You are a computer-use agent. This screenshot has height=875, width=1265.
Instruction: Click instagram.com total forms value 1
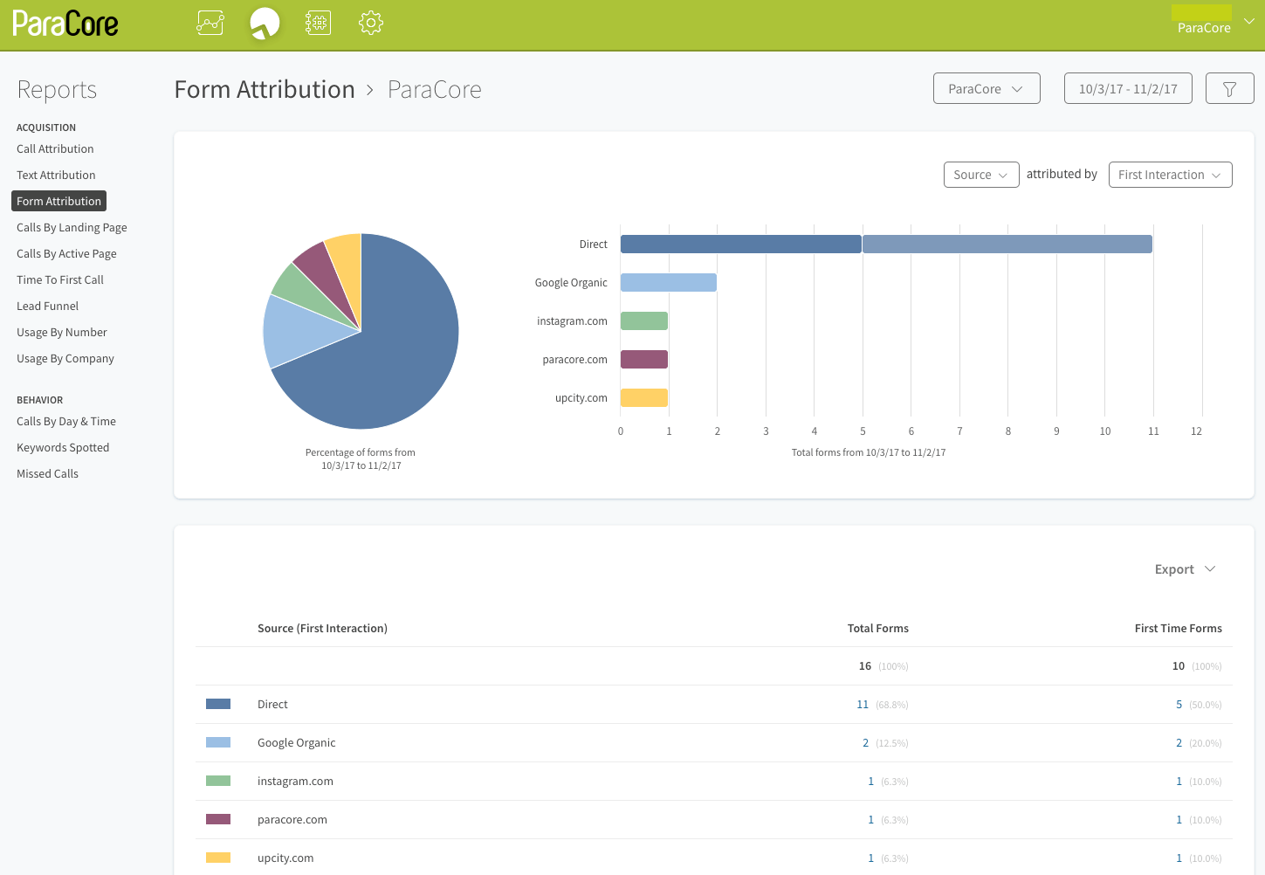tap(871, 782)
